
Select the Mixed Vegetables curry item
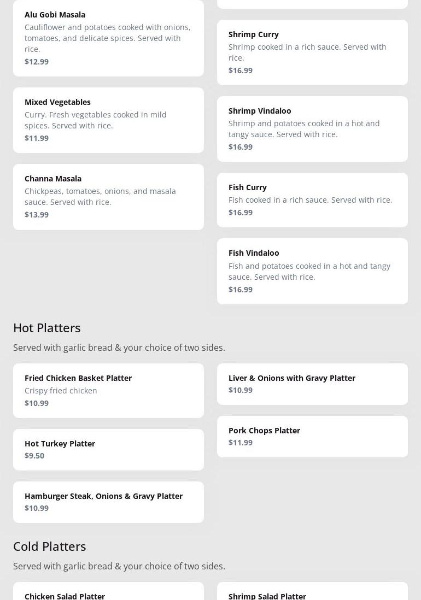tap(108, 120)
